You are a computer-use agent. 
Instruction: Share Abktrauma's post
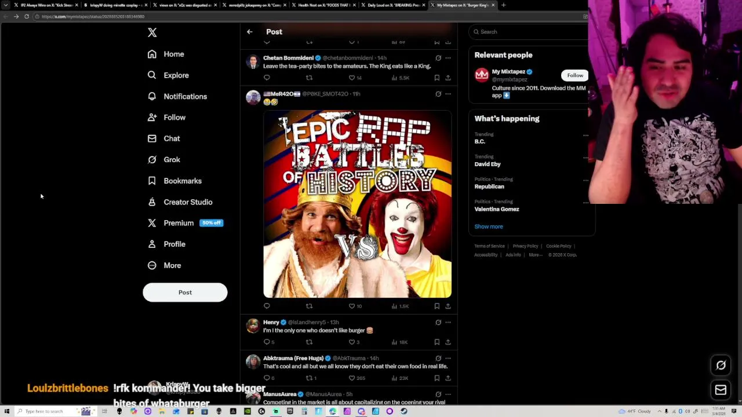448,378
